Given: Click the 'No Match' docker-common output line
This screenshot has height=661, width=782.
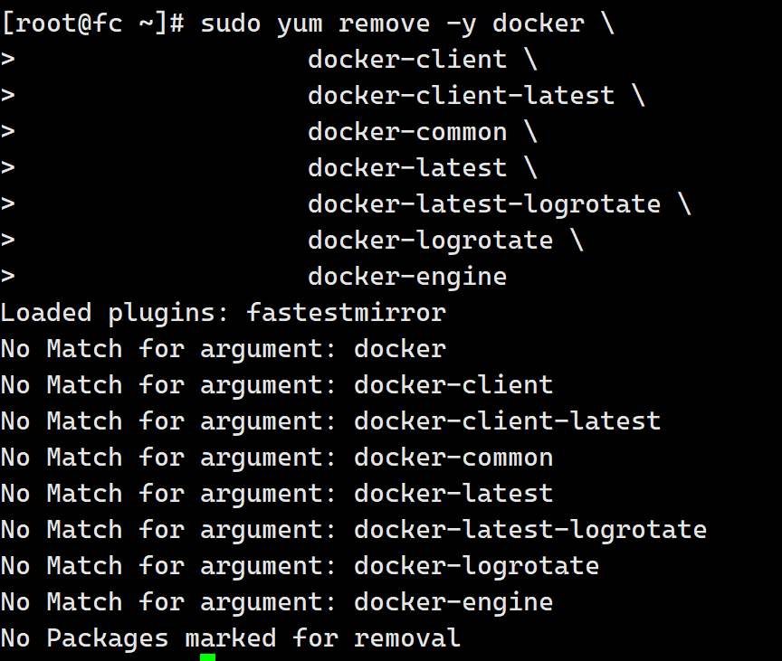Looking at the screenshot, I should click(277, 458).
